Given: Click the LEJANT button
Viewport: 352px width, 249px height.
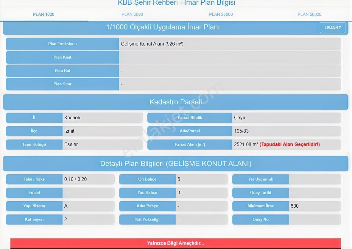Looking at the screenshot, I should (x=332, y=28).
